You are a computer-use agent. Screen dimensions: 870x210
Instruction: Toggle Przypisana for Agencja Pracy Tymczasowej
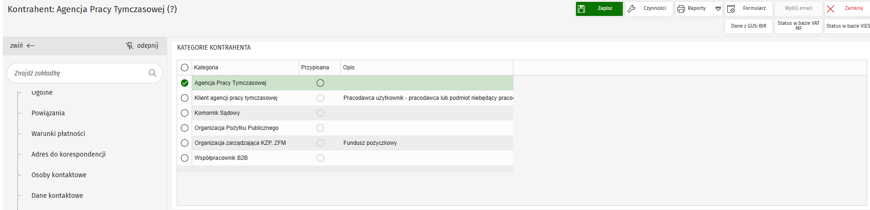320,83
